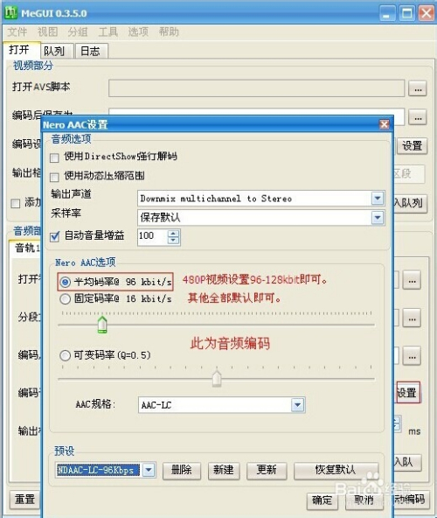
Task: Open the 输出声道 Downmix dropdown
Action: tap(378, 199)
